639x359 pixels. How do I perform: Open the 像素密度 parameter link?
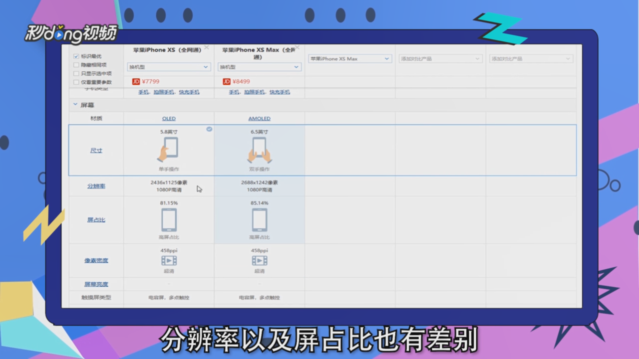pos(96,260)
